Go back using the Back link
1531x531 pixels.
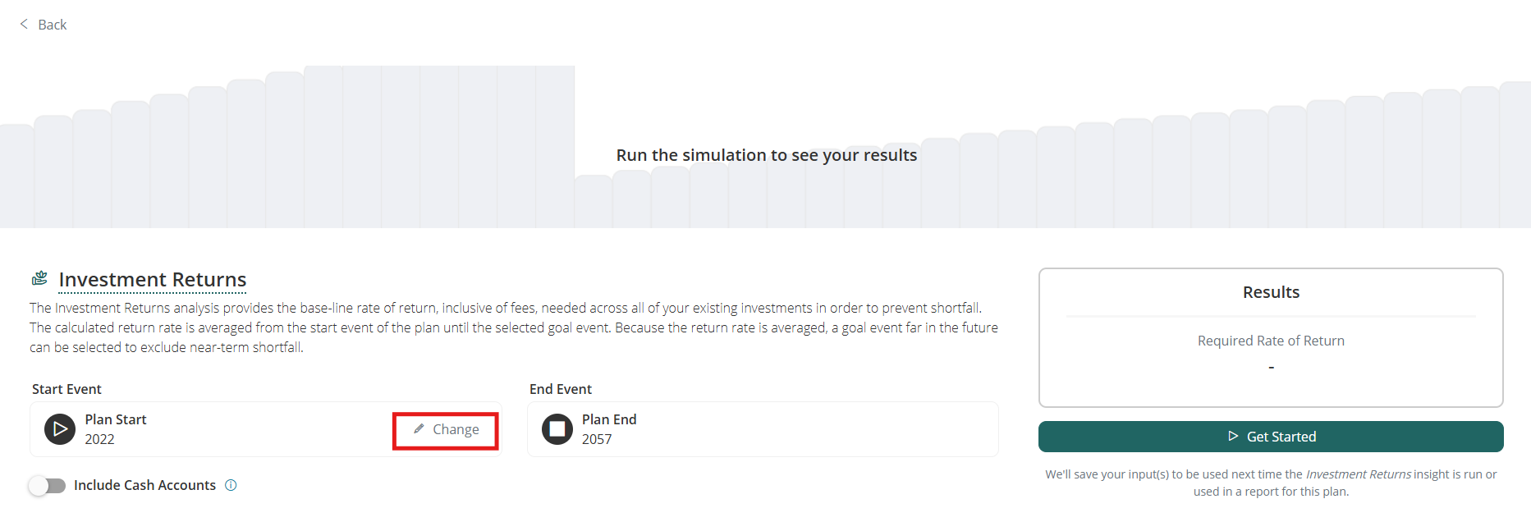coord(53,25)
